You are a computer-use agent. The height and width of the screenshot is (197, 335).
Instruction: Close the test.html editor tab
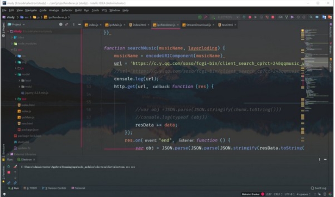(235, 25)
